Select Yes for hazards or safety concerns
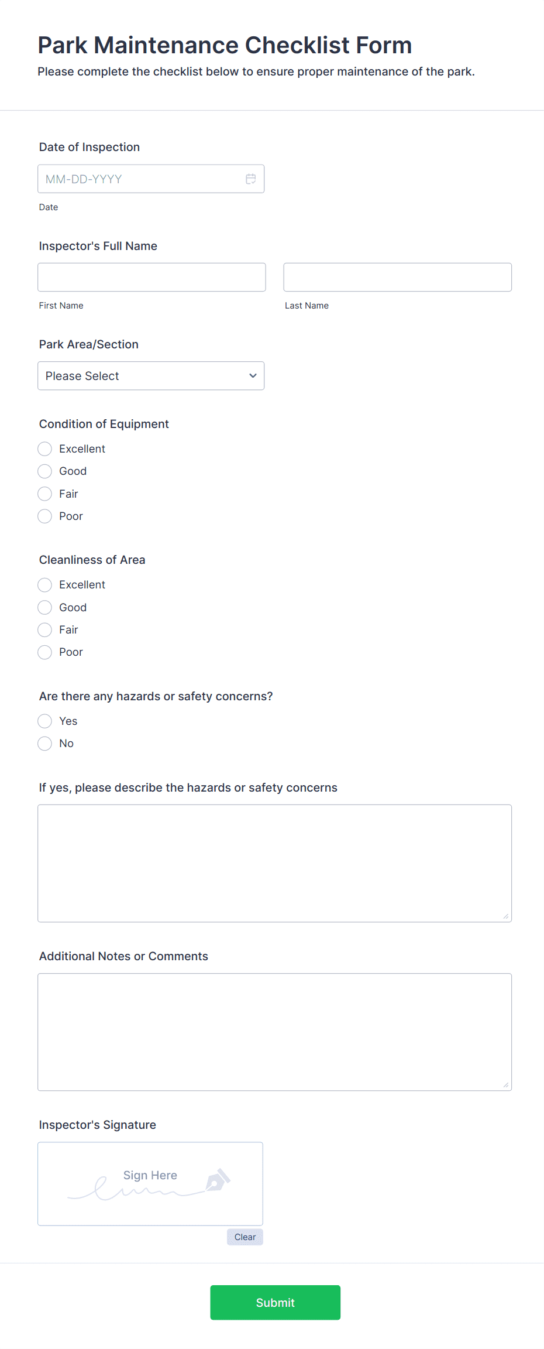This screenshot has height=1349, width=544. [44, 721]
